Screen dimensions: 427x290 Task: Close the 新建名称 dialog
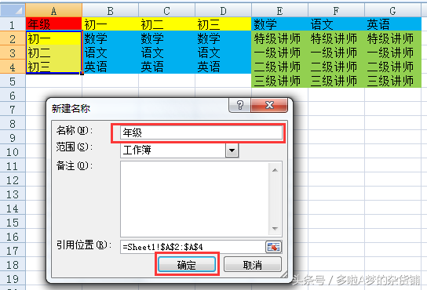[269, 105]
